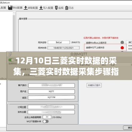The width and height of the screenshot is (132, 132).
Task: Click the 网关时间 field showing 18:48:58
Action: click(63, 48)
